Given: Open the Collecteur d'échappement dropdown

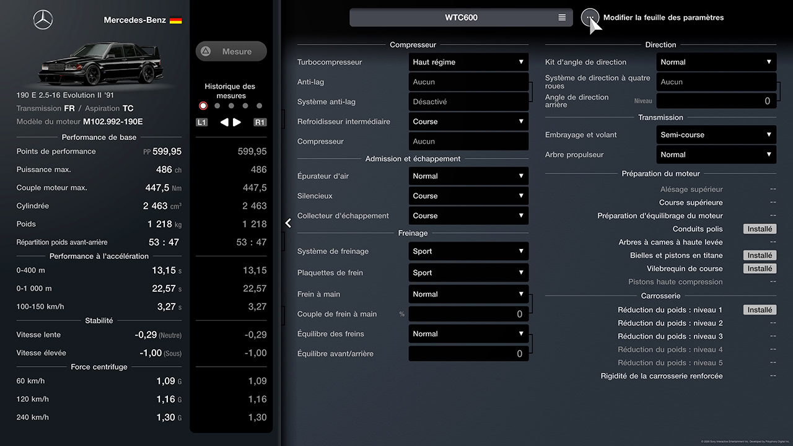Looking at the screenshot, I should coord(468,216).
